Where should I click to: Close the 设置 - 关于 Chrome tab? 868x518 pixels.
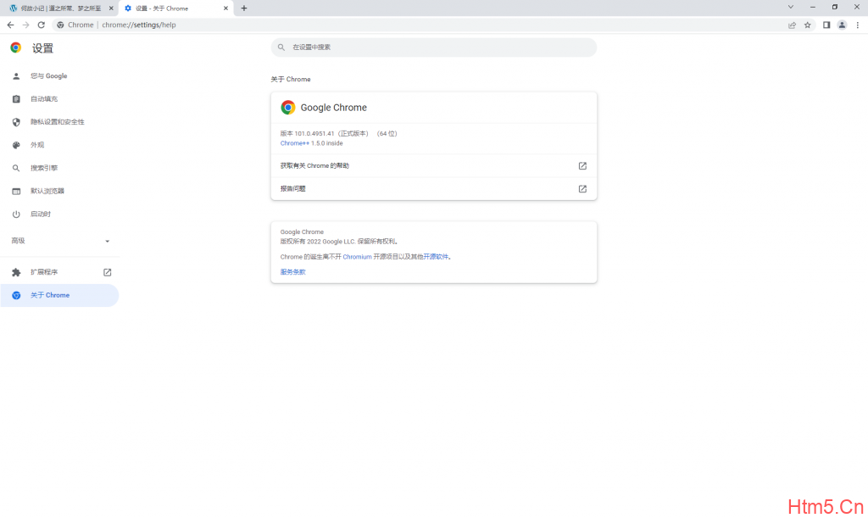tap(225, 8)
